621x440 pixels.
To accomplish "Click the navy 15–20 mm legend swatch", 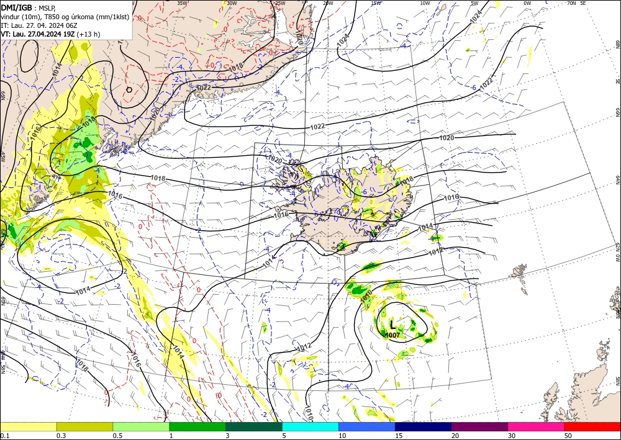I will [x=424, y=426].
